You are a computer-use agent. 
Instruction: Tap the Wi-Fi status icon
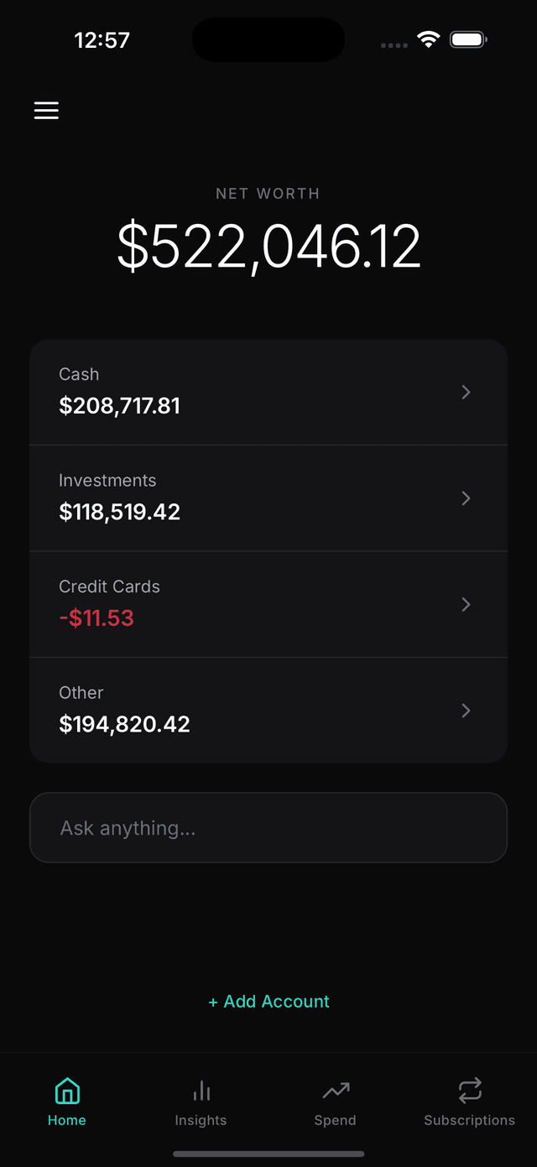[429, 39]
